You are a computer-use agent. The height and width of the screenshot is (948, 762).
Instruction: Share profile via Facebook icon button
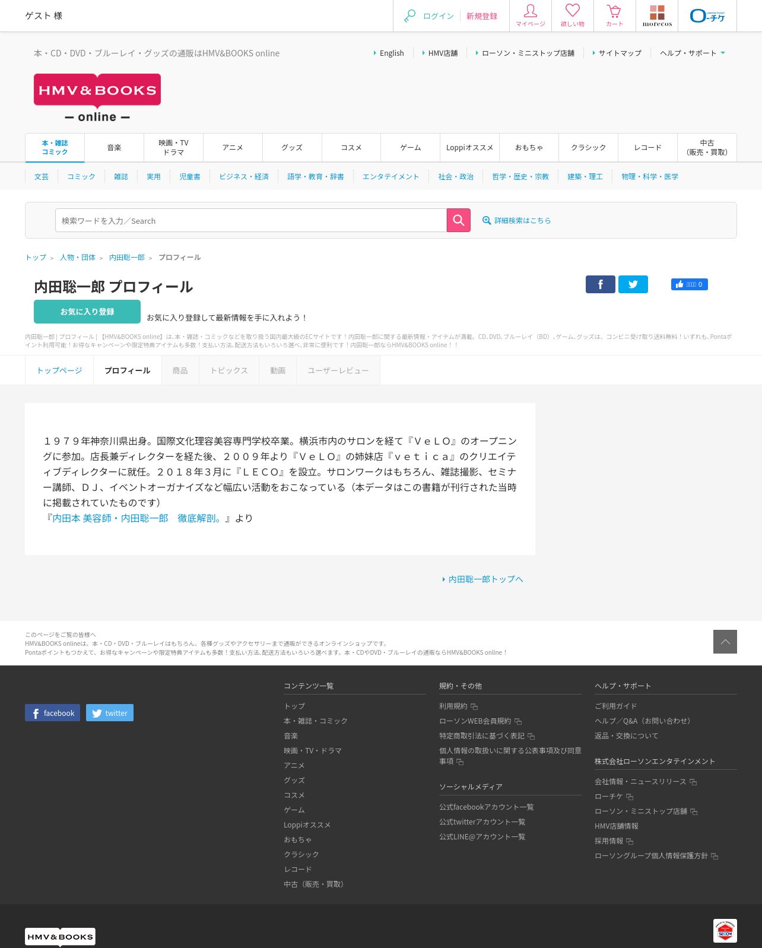[601, 284]
